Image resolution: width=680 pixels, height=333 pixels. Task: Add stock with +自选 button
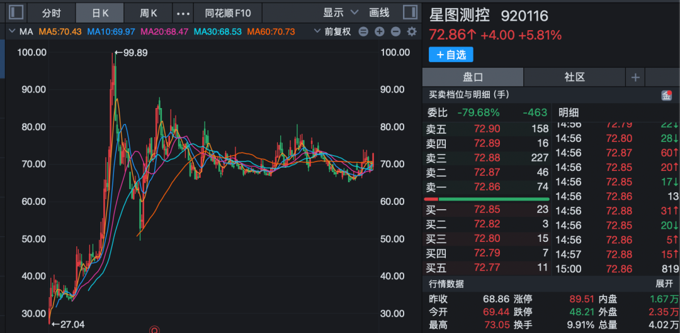(451, 55)
